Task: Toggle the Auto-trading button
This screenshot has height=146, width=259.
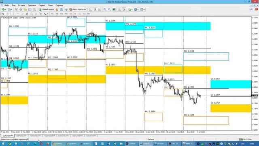Action: click(77, 9)
